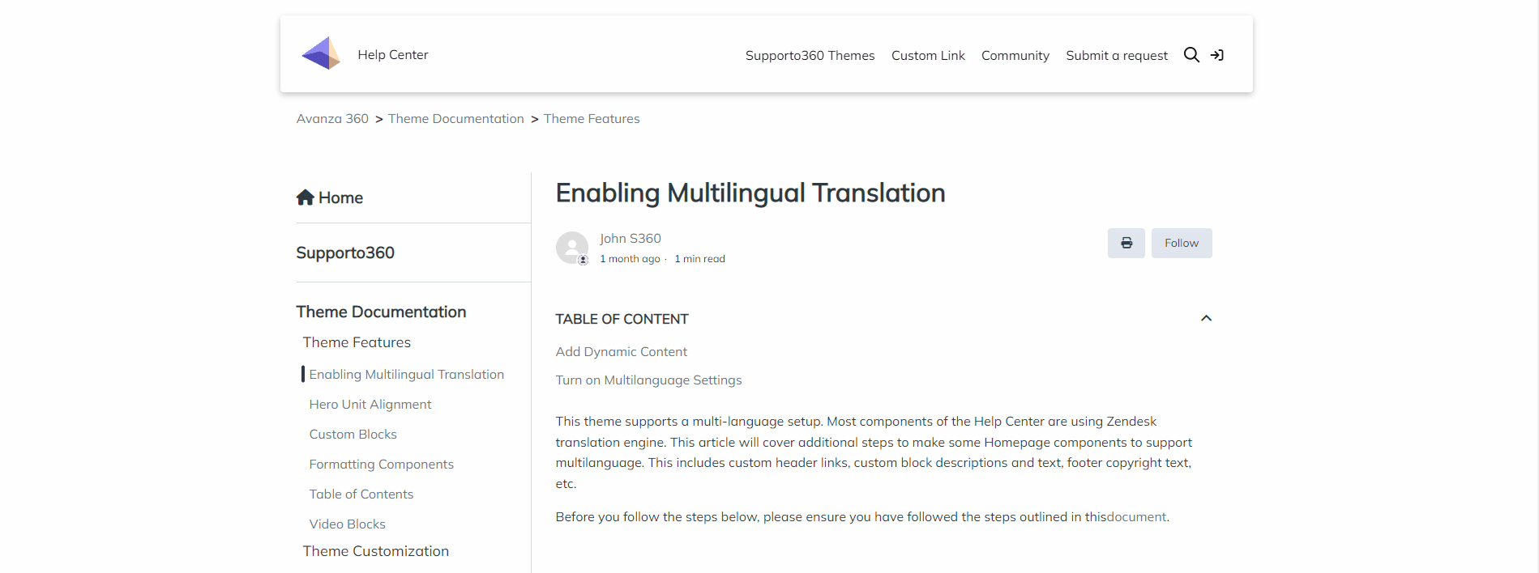The image size is (1539, 573).
Task: Click Submit a request link
Action: 1116,55
